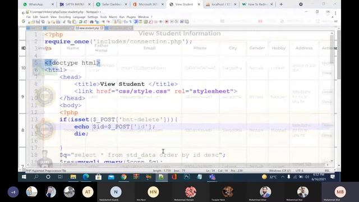Click the Open file toolbar icon
This screenshot has width=359, height=202.
(34, 22)
